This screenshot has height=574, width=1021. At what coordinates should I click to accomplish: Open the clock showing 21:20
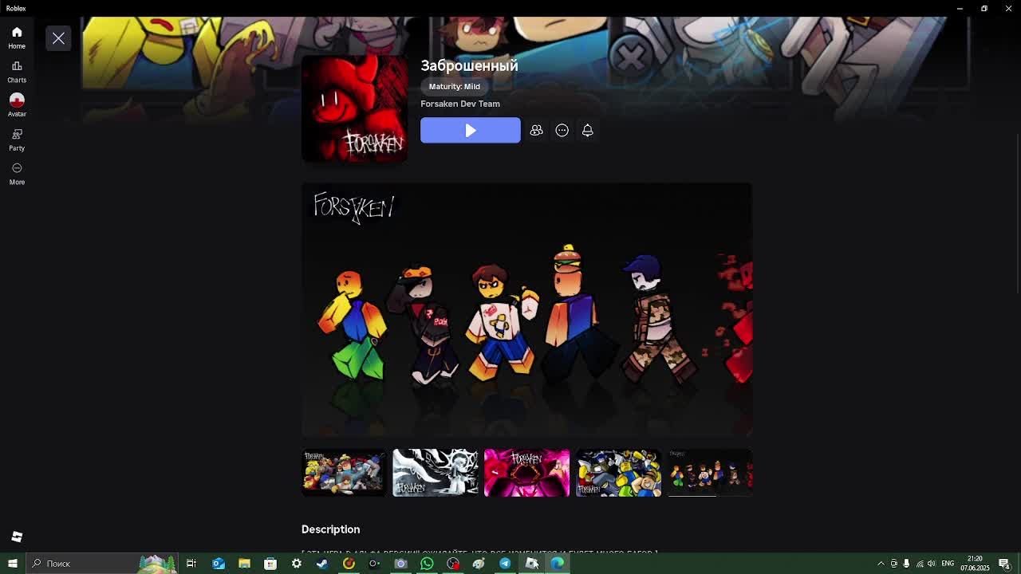tap(975, 564)
